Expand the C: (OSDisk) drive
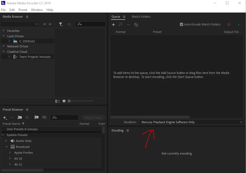The width and height of the screenshot is (246, 173). 9,41
